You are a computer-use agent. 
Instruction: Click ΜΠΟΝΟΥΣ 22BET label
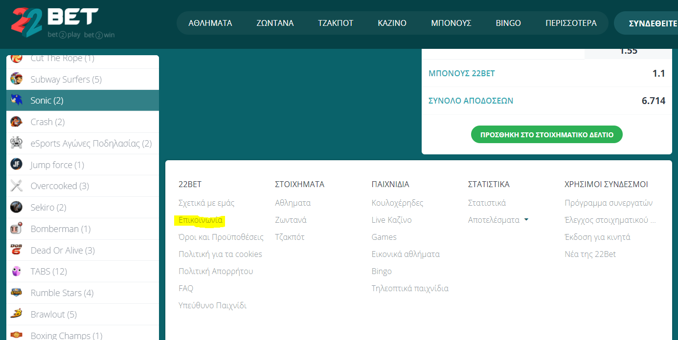[x=462, y=73]
